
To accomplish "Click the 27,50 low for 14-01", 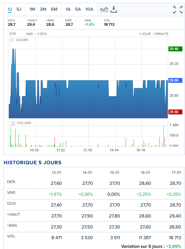I will point(87,227).
